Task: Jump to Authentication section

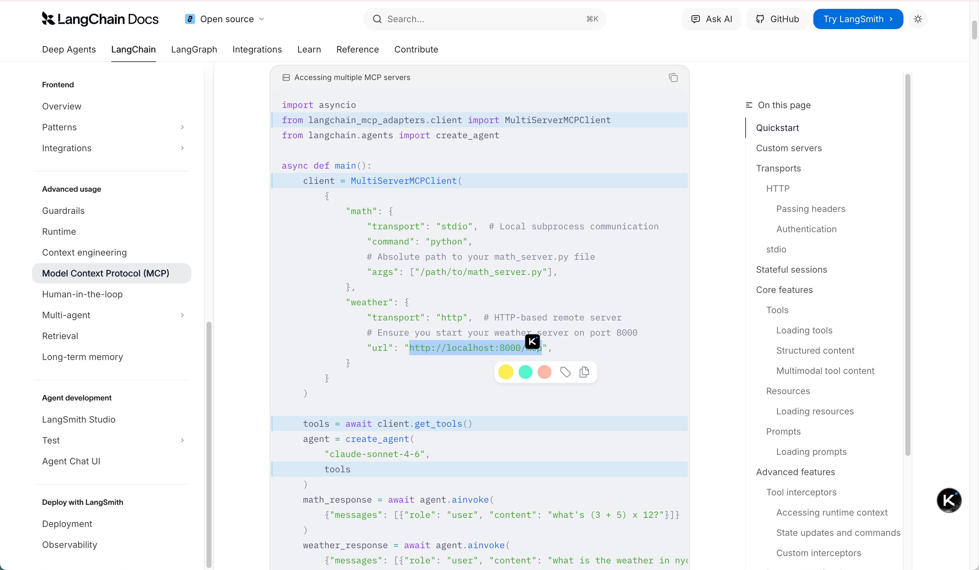Action: (806, 229)
